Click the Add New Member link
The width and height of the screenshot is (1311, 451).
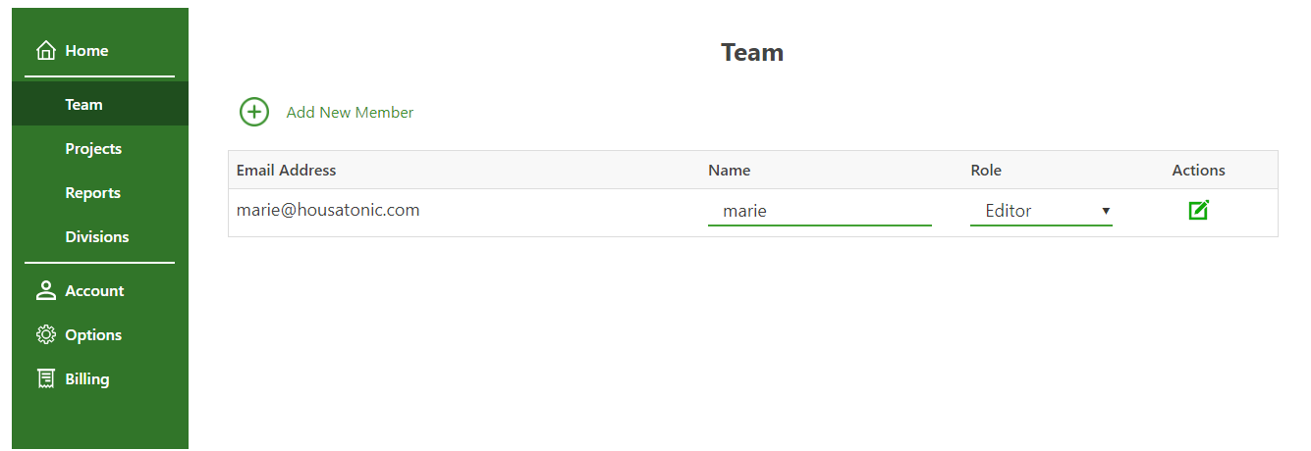tap(350, 112)
